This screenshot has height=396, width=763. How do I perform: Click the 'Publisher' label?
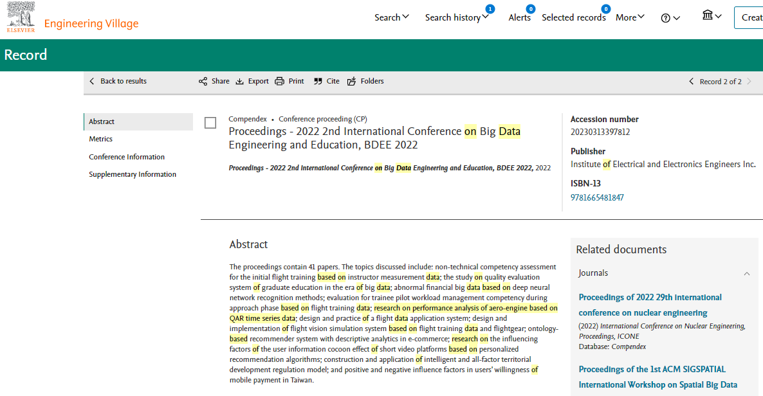(588, 151)
